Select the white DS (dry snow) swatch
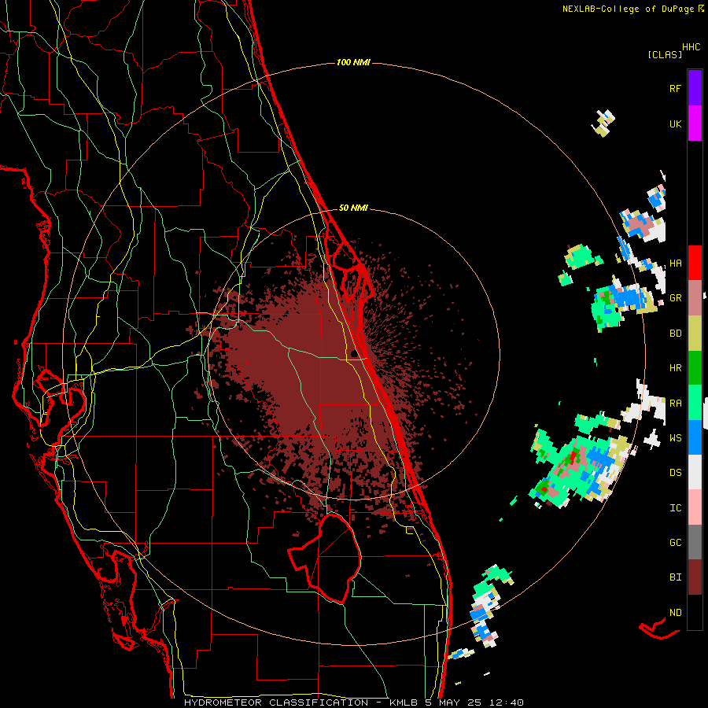This screenshot has width=708, height=708. click(x=695, y=472)
